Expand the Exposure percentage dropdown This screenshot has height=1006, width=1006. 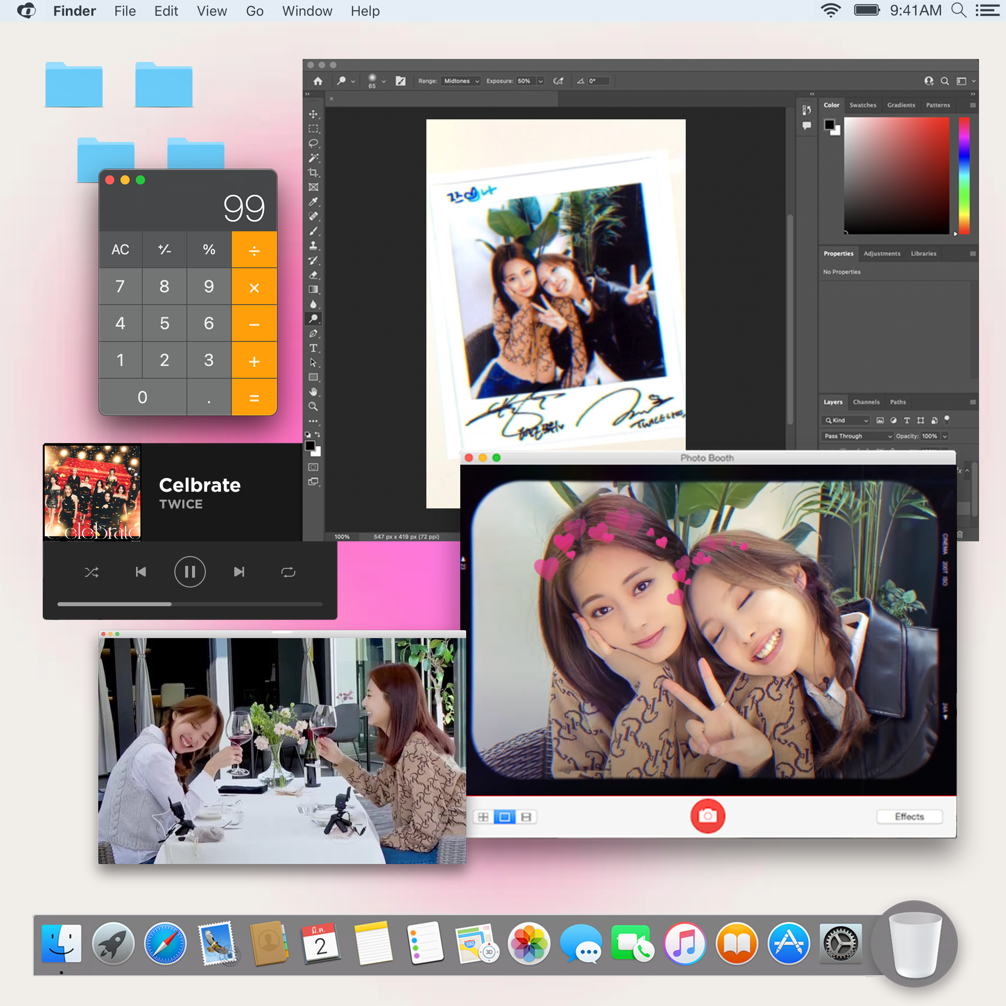click(x=540, y=81)
